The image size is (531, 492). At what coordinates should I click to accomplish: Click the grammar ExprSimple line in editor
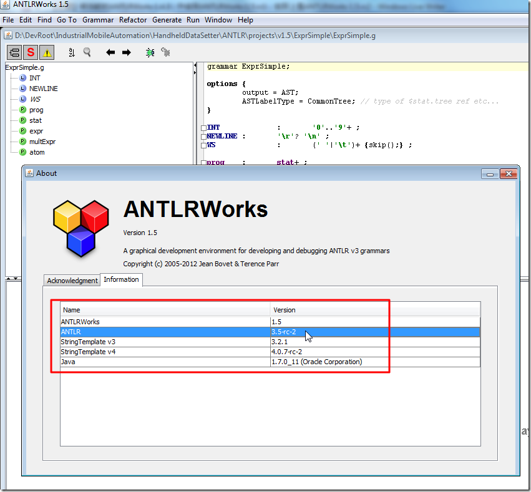[x=248, y=66]
